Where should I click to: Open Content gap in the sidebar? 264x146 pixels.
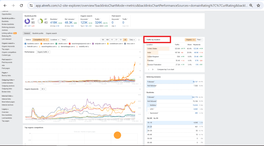6,55
